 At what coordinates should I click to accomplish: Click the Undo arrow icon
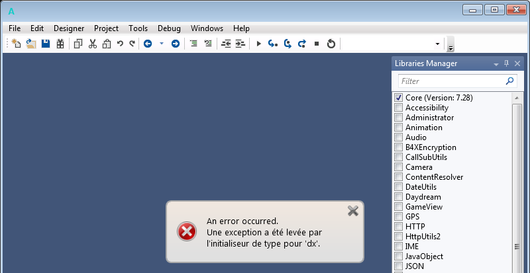120,44
